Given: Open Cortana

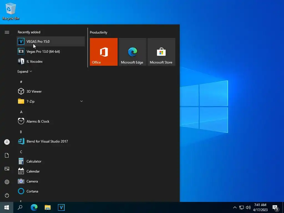Looking at the screenshot, I should (x=51, y=191).
